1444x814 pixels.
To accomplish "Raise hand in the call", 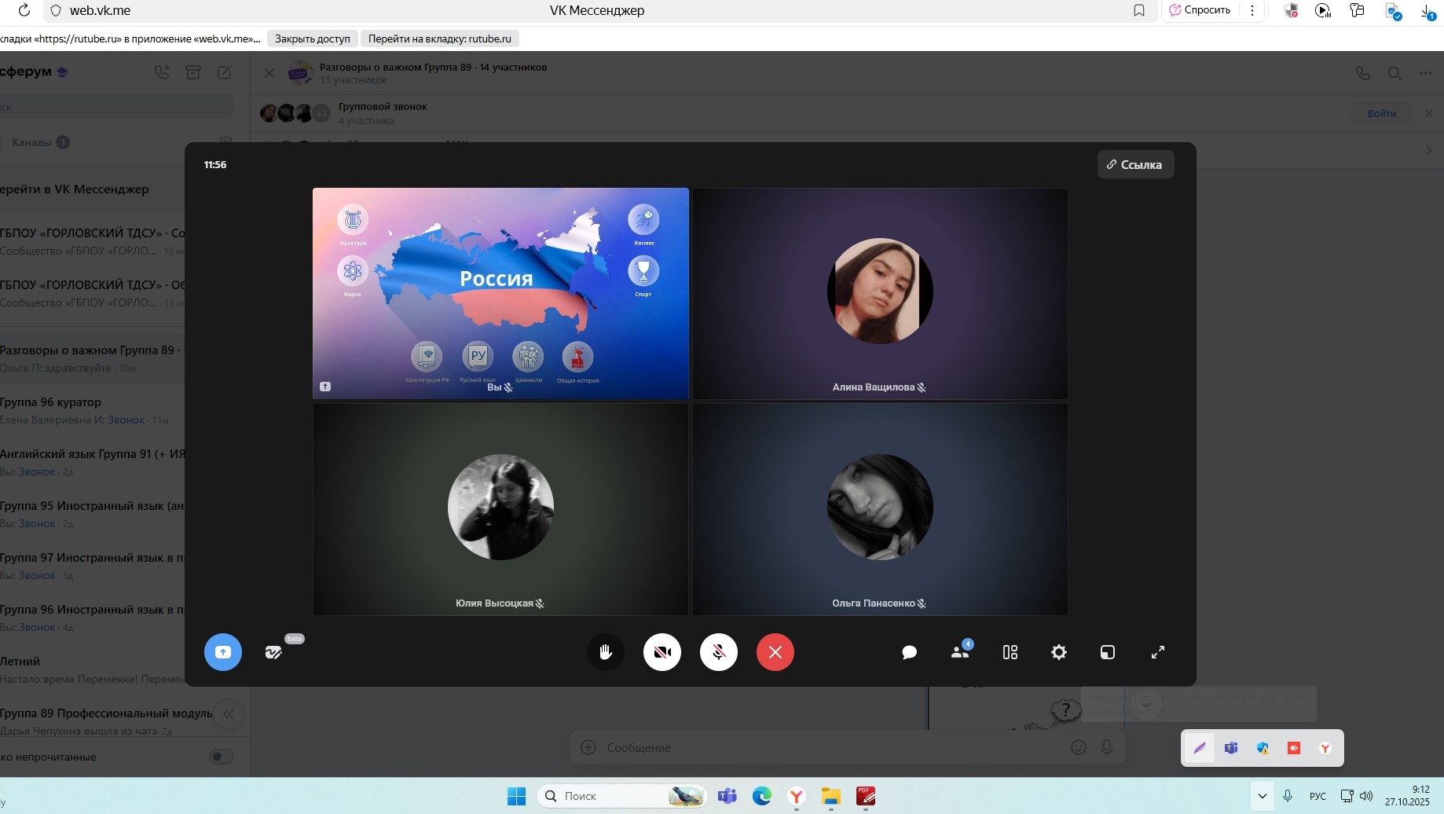I will pyautogui.click(x=606, y=652).
